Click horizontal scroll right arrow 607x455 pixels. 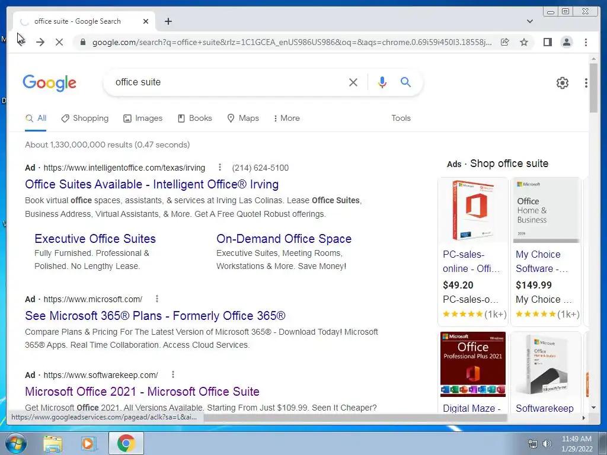pyautogui.click(x=583, y=418)
